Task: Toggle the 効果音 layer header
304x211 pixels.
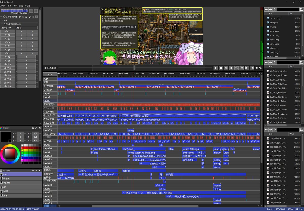Action: pos(50,178)
